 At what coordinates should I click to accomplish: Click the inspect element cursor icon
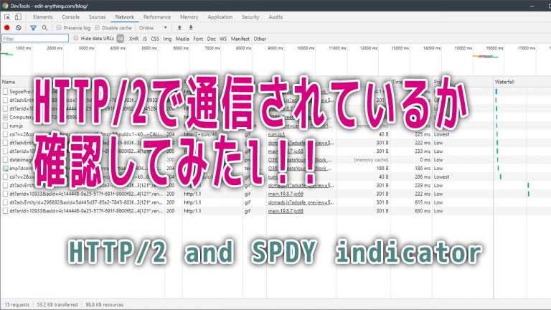7,16
